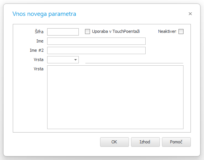Click the Šifra input field
This screenshot has width=204, height=160.
[x=63, y=32]
